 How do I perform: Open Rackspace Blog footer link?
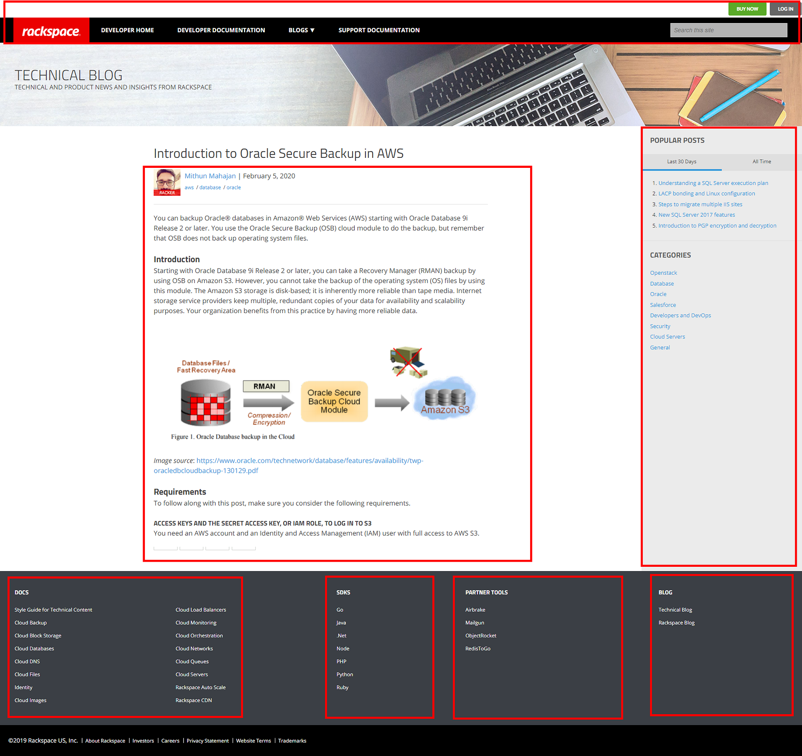tap(676, 623)
